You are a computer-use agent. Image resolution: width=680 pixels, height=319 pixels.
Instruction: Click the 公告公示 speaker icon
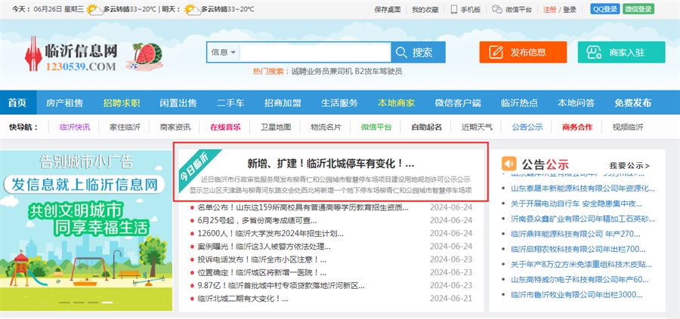pos(509,164)
